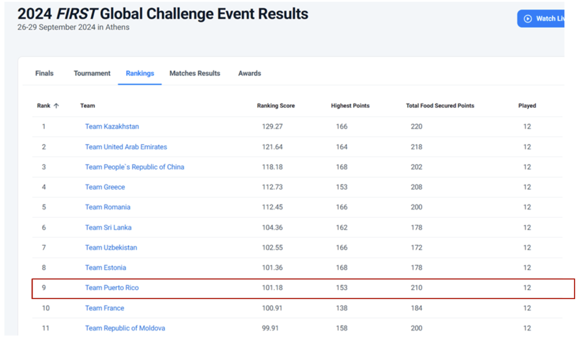Click food secured points value 184
The height and width of the screenshot is (340, 580).
coord(416,308)
